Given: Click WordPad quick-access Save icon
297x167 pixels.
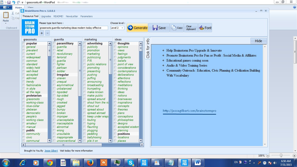Looking at the screenshot, I should (x=9, y=2).
